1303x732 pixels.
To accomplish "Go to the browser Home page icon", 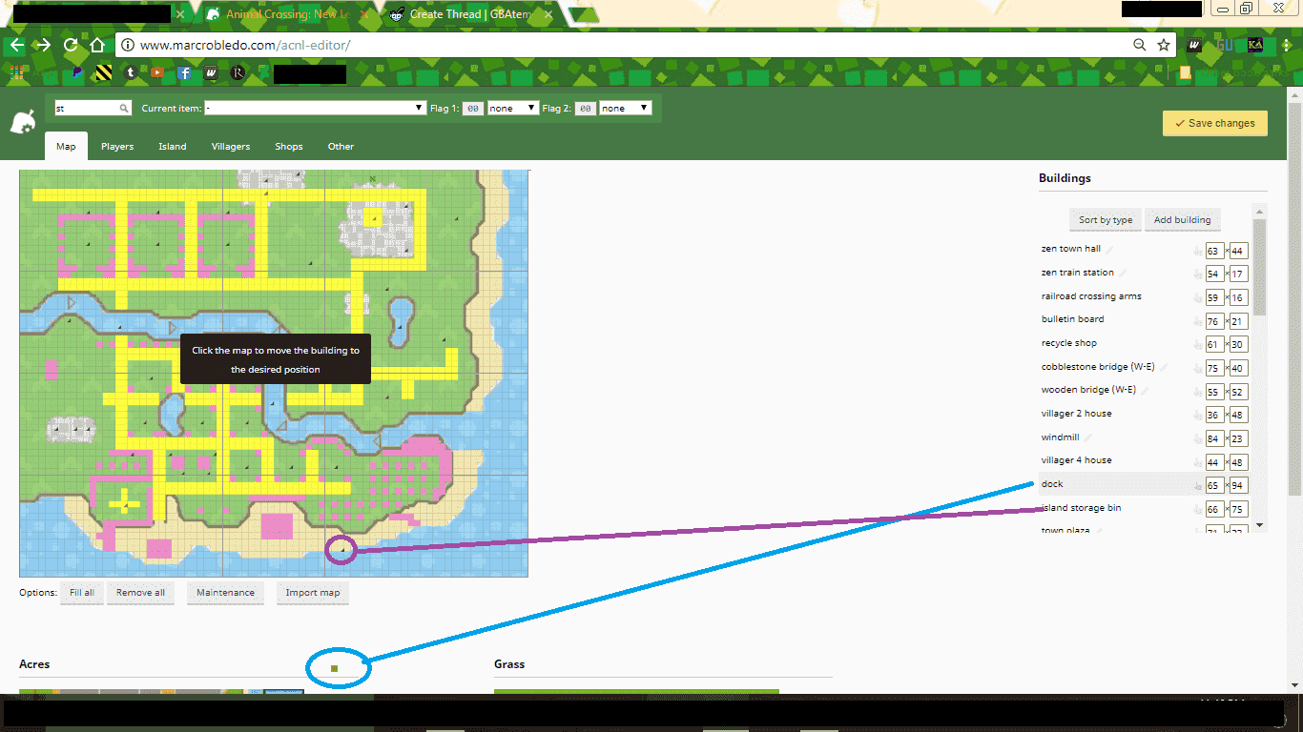I will point(96,45).
